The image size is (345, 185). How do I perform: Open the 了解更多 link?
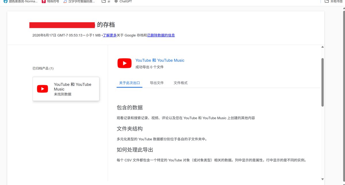click(x=110, y=35)
